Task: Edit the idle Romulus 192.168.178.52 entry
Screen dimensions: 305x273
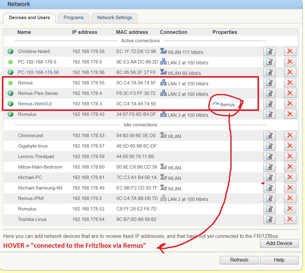Action: (270, 209)
